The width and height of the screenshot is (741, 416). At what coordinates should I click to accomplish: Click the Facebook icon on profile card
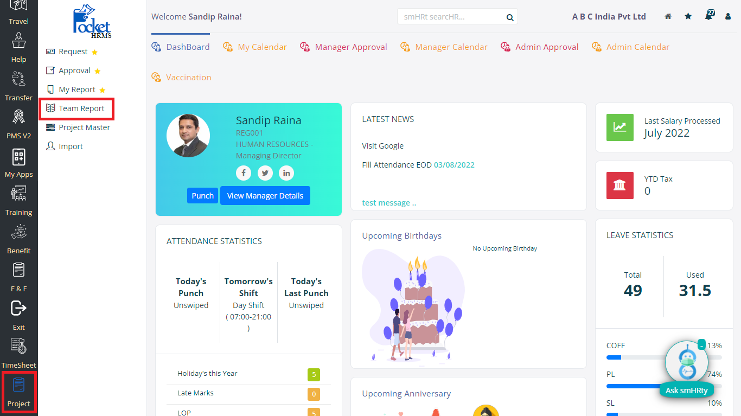[244, 173]
